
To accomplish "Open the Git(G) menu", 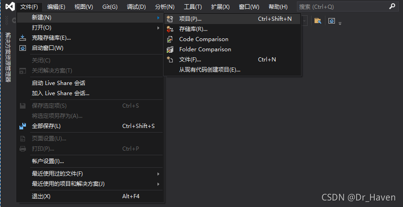I will point(110,7).
